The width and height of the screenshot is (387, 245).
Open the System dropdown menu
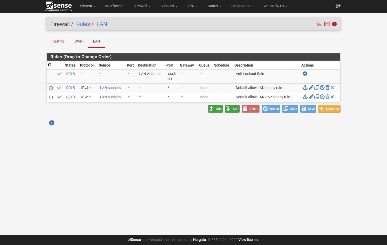(x=88, y=6)
